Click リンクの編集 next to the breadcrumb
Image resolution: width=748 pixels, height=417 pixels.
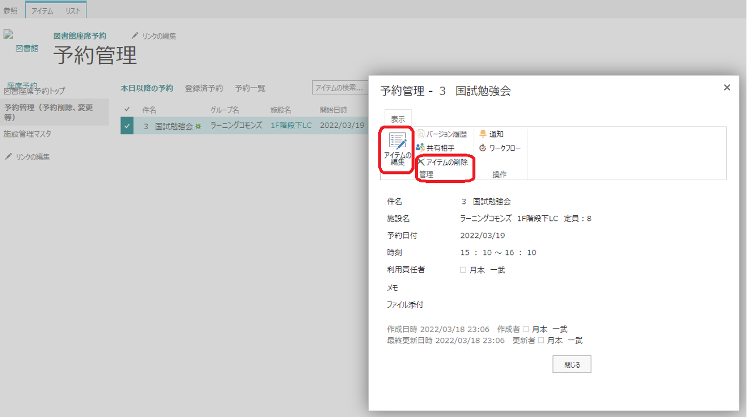[154, 36]
